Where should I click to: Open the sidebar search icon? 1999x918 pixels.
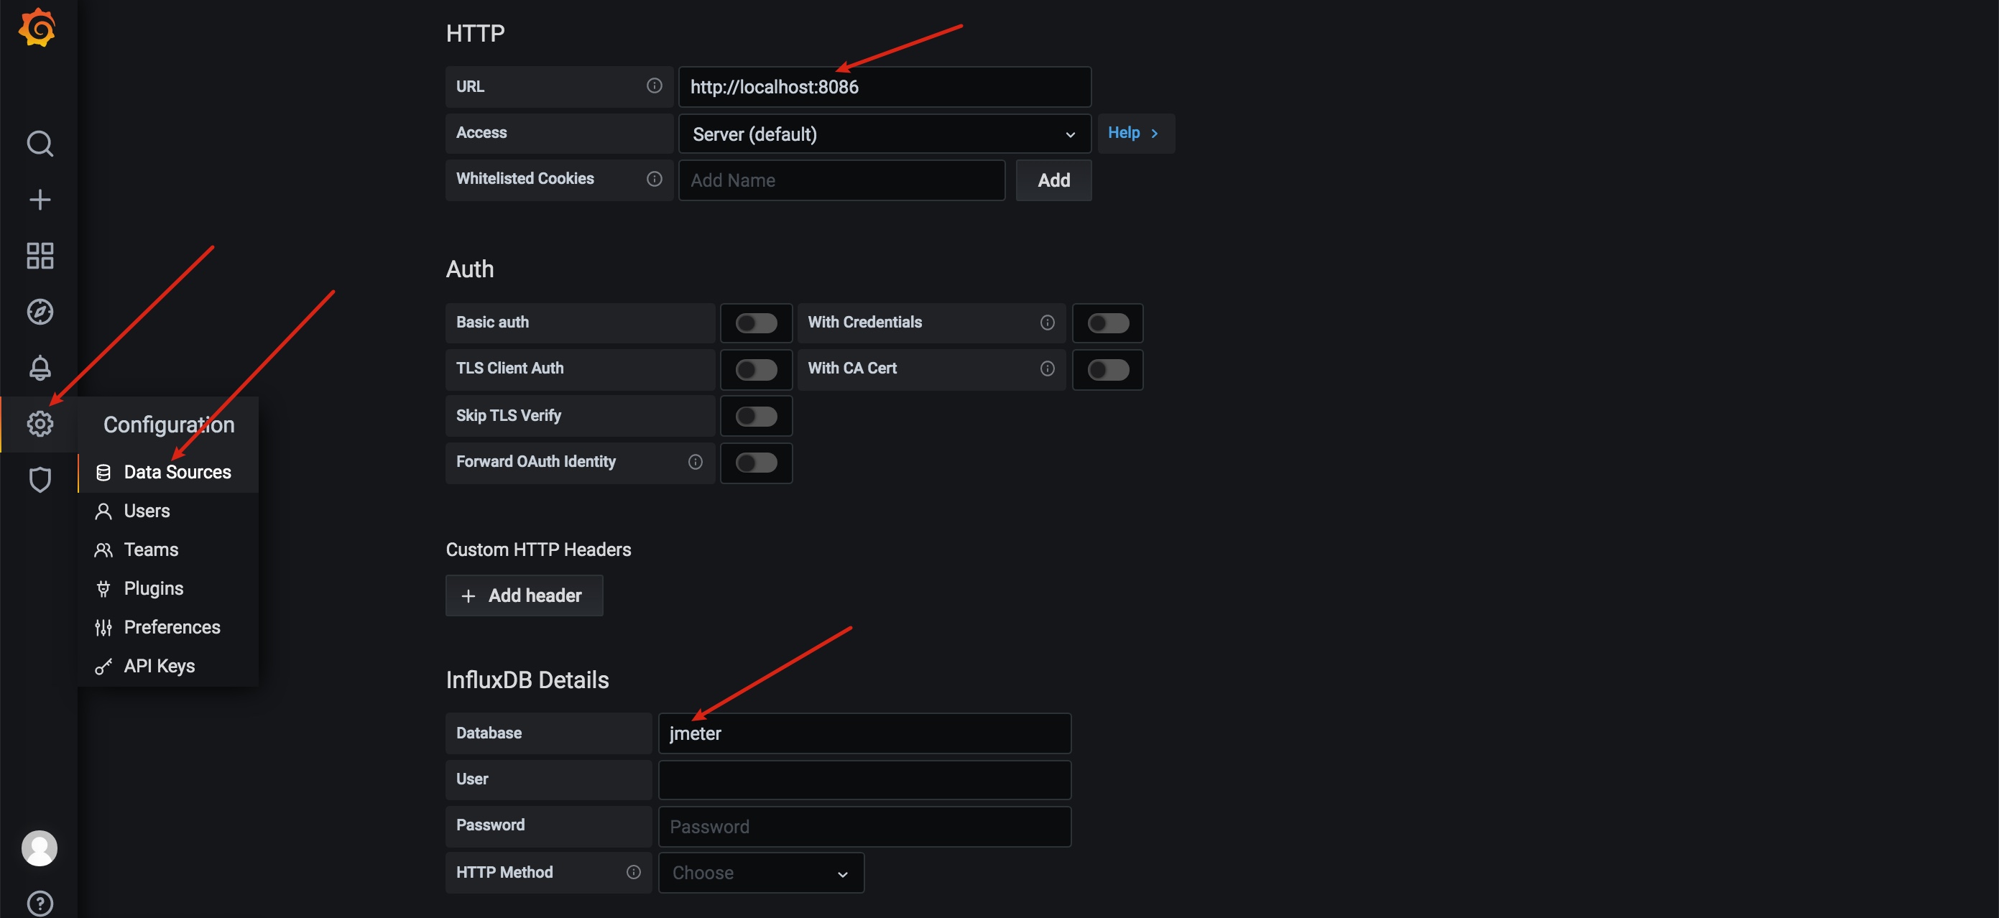pyautogui.click(x=40, y=144)
